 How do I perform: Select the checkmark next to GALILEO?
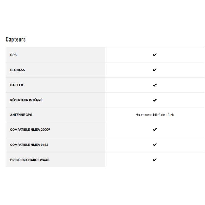(x=155, y=85)
